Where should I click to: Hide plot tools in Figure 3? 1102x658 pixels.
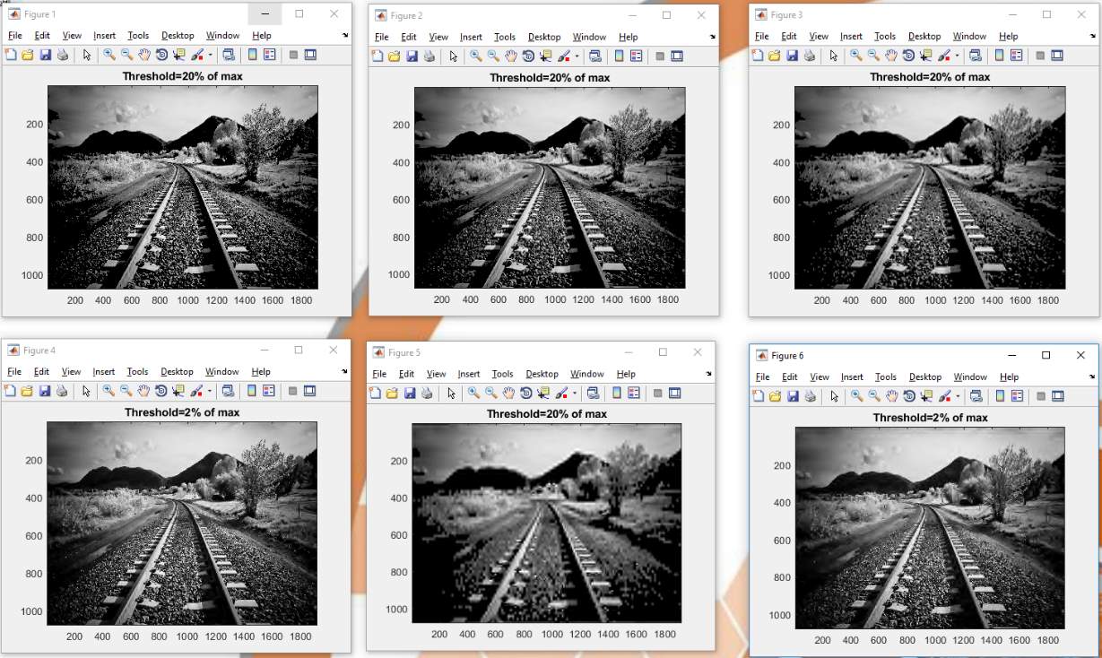pyautogui.click(x=1040, y=55)
